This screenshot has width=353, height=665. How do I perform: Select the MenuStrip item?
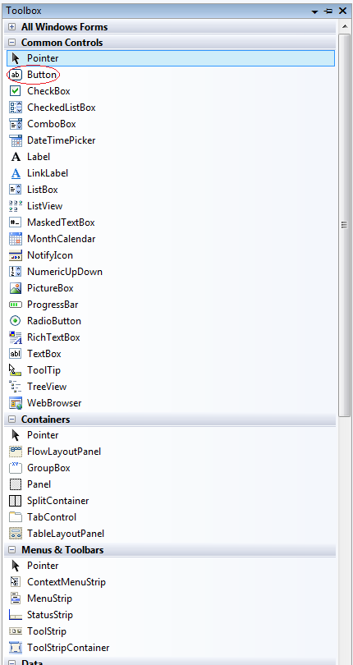tap(41, 598)
